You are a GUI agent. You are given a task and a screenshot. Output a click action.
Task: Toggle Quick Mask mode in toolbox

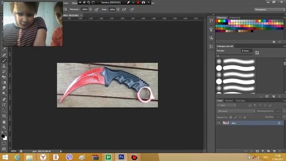[4, 144]
